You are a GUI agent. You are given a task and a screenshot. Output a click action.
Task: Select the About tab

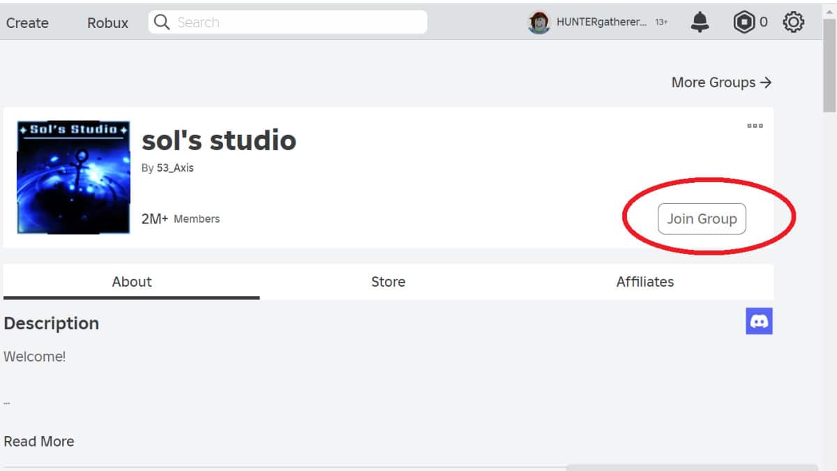pyautogui.click(x=132, y=282)
